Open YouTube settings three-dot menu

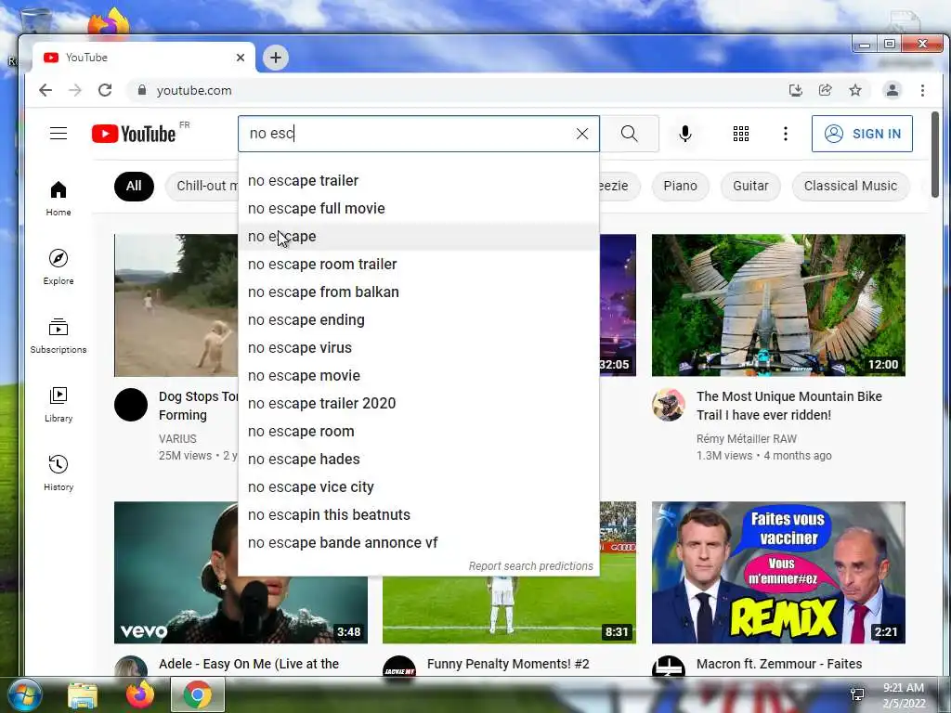click(x=786, y=134)
